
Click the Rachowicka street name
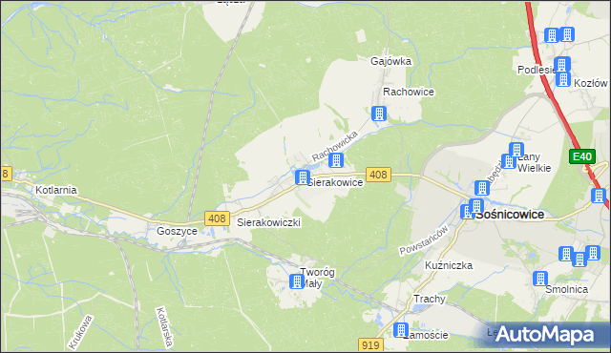tap(335, 146)
